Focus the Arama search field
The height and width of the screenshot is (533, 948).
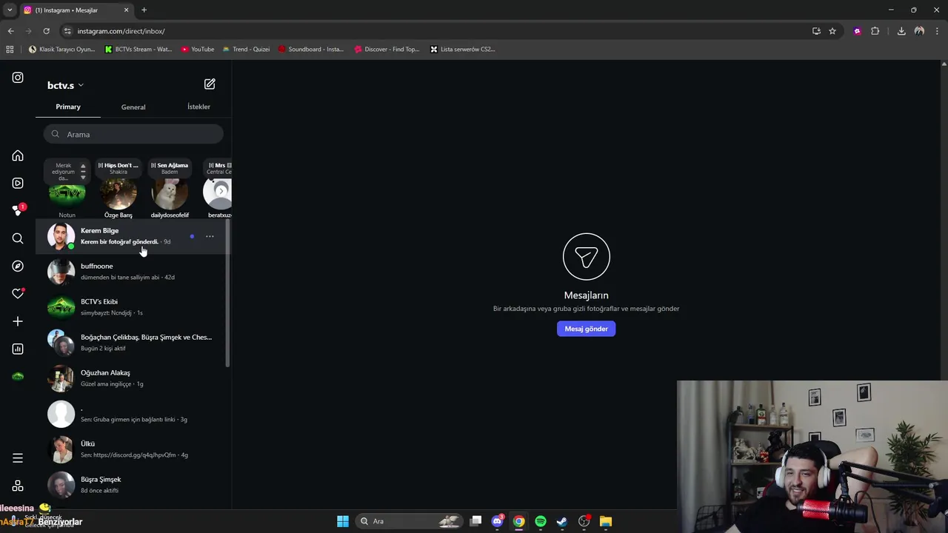133,134
